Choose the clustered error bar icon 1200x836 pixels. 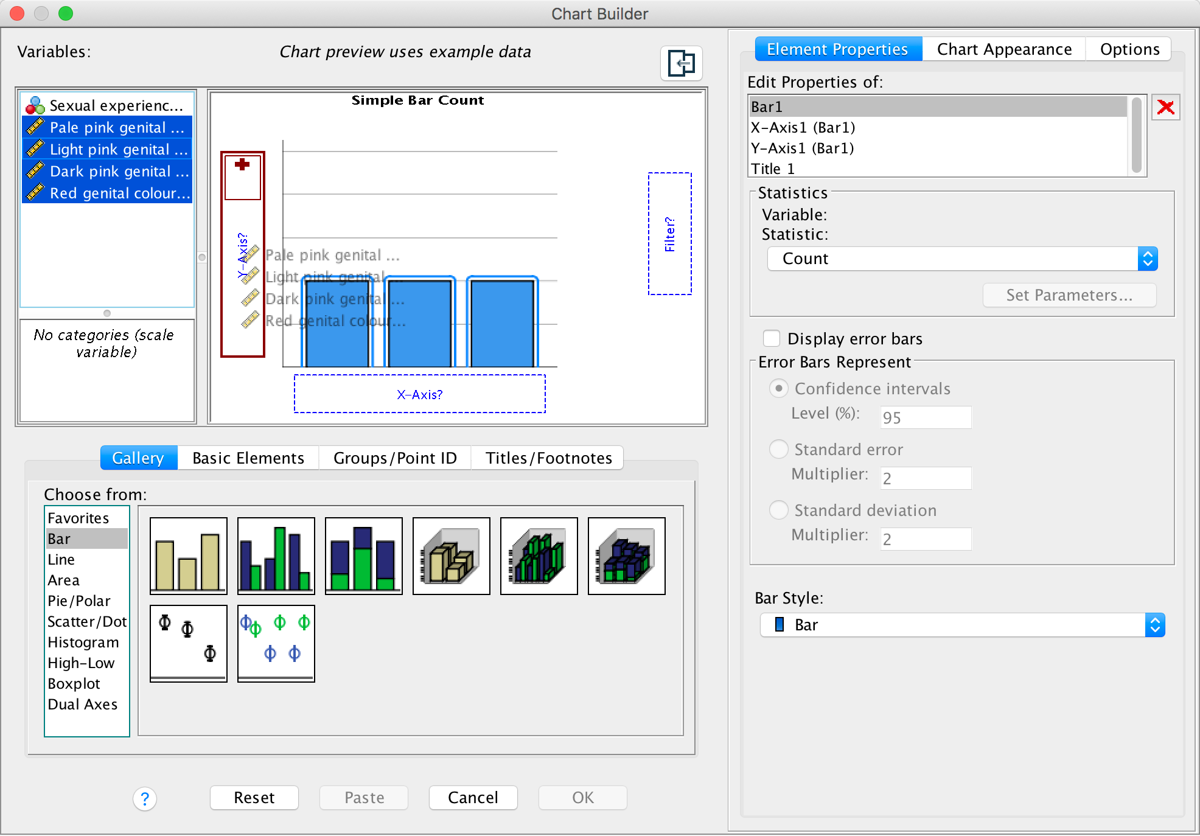point(276,643)
